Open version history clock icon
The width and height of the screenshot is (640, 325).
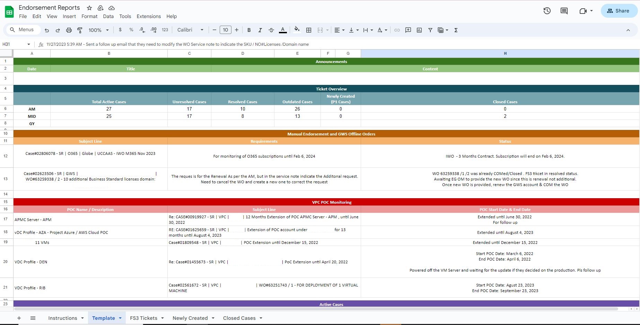(547, 11)
